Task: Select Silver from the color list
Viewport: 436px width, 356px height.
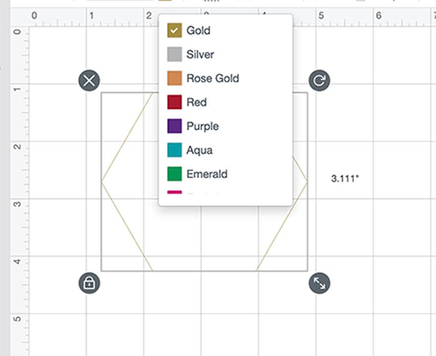Action: tap(200, 54)
